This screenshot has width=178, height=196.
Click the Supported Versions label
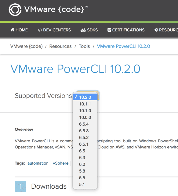43,96
